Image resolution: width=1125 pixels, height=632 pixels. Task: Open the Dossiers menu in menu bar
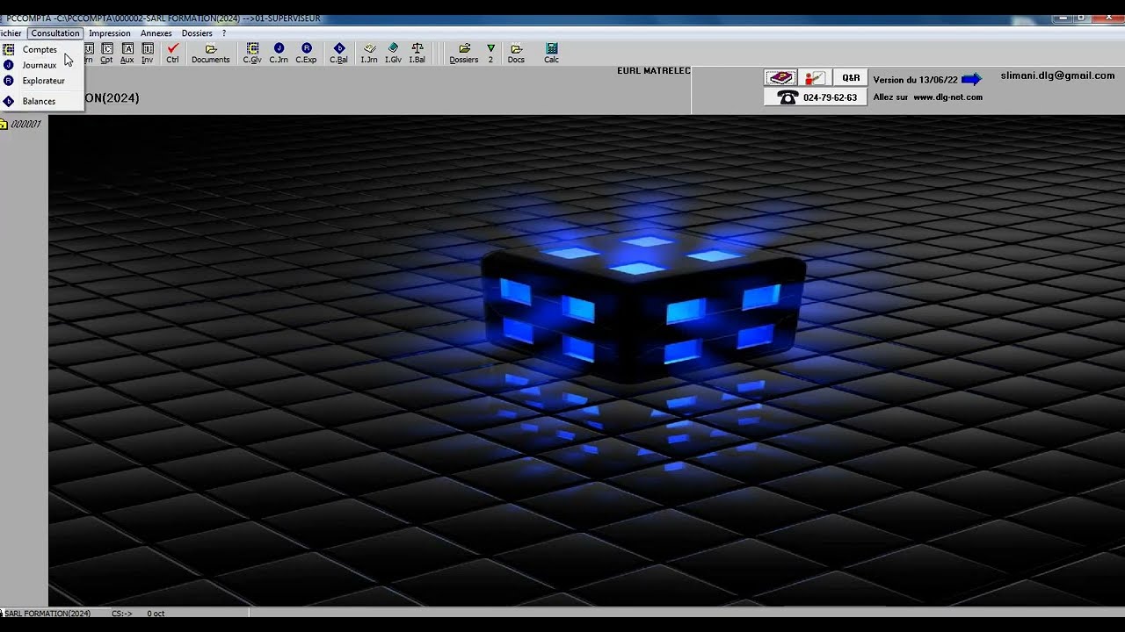click(x=197, y=33)
